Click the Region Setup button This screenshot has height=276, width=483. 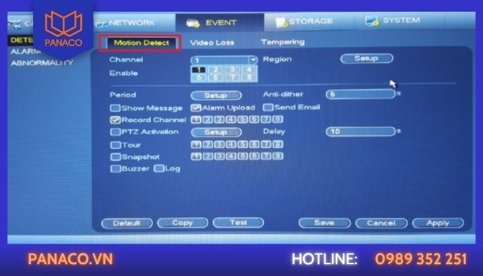pos(366,59)
